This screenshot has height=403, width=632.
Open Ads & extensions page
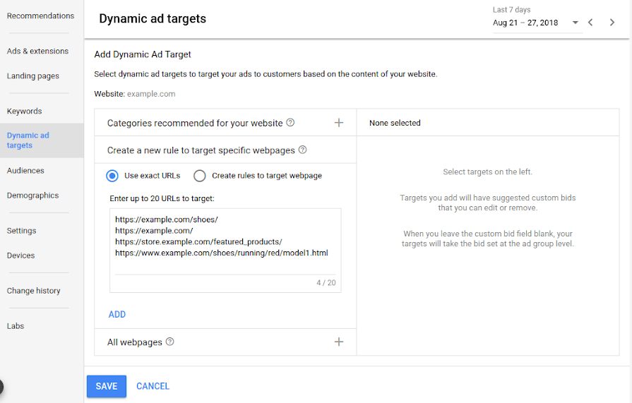pyautogui.click(x=37, y=51)
